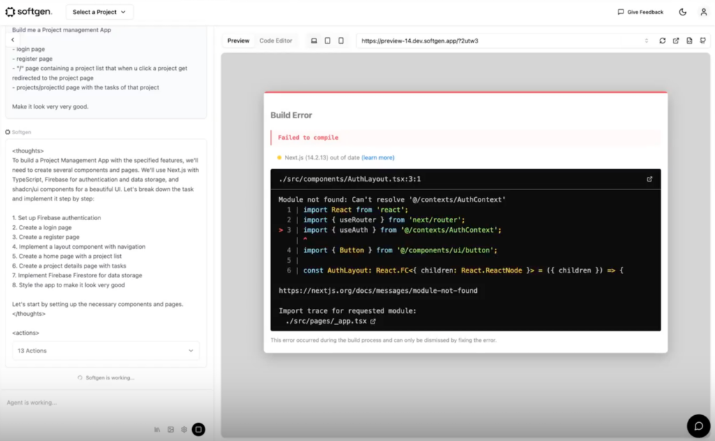Screen dimensions: 715x441
Task: Open settings via the gear icon
Action: [x=184, y=429]
